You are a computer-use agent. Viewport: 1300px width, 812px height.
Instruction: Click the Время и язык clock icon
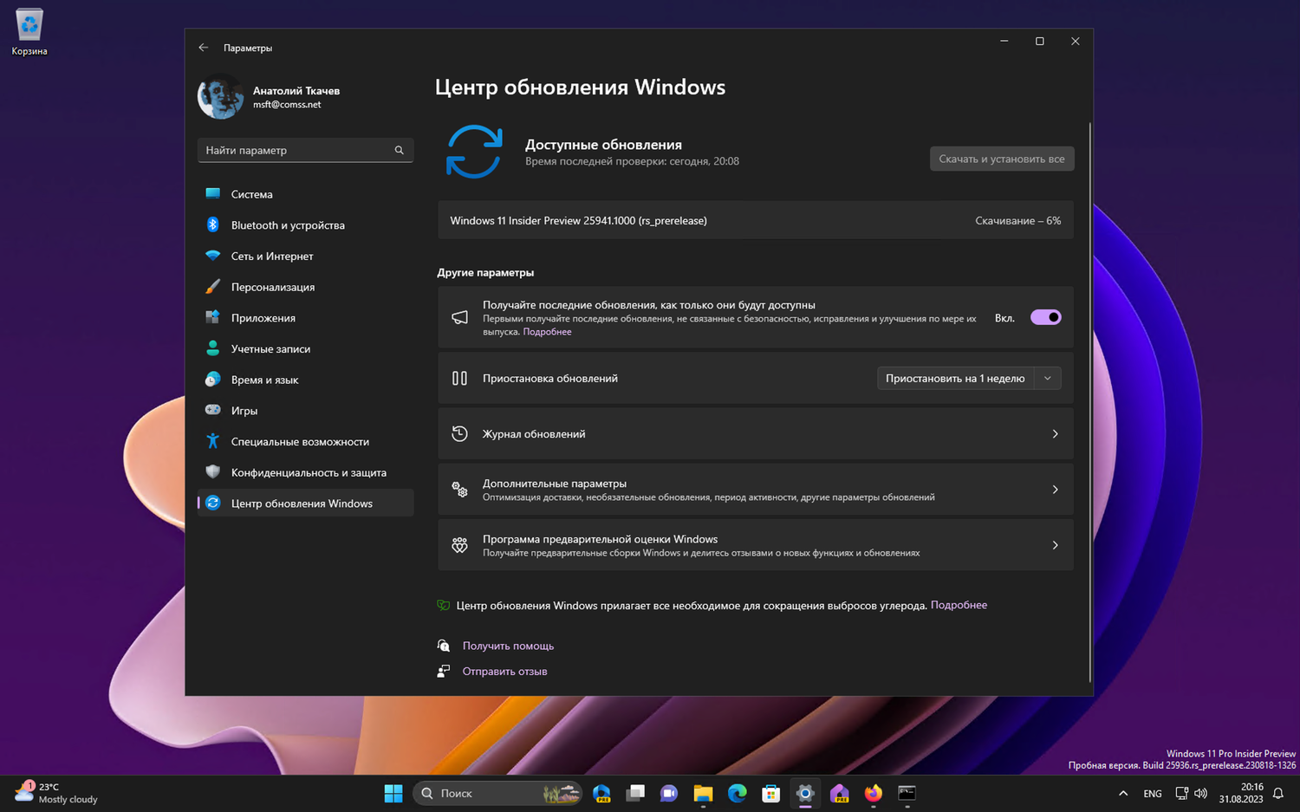click(213, 380)
